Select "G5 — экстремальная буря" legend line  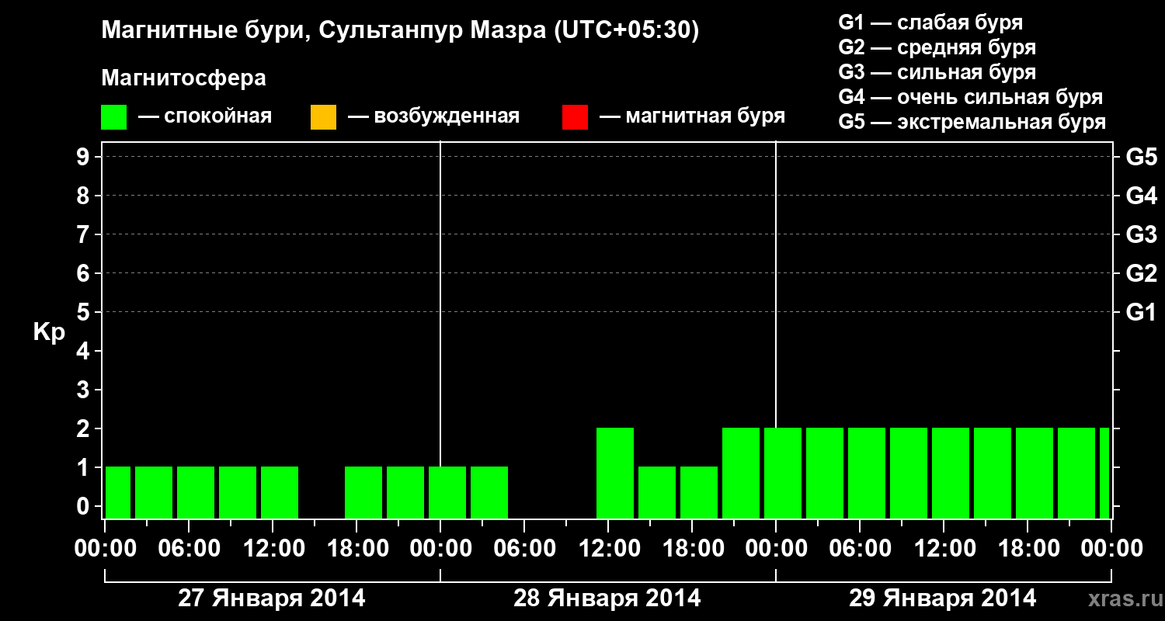(x=972, y=123)
